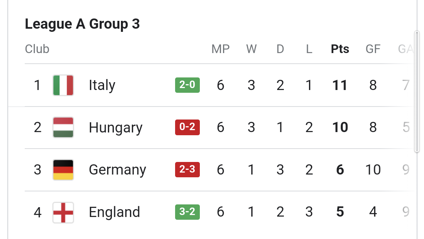Open the Germany team page
424x239 pixels.
tap(117, 170)
